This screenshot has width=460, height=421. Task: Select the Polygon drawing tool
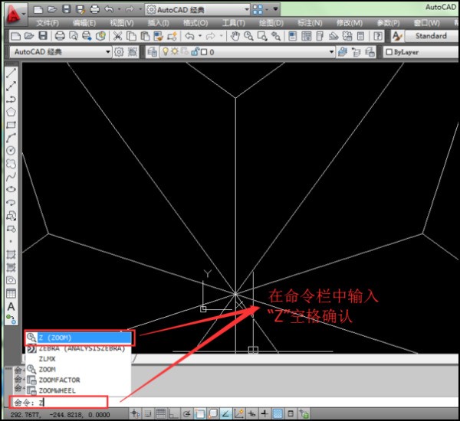click(11, 112)
